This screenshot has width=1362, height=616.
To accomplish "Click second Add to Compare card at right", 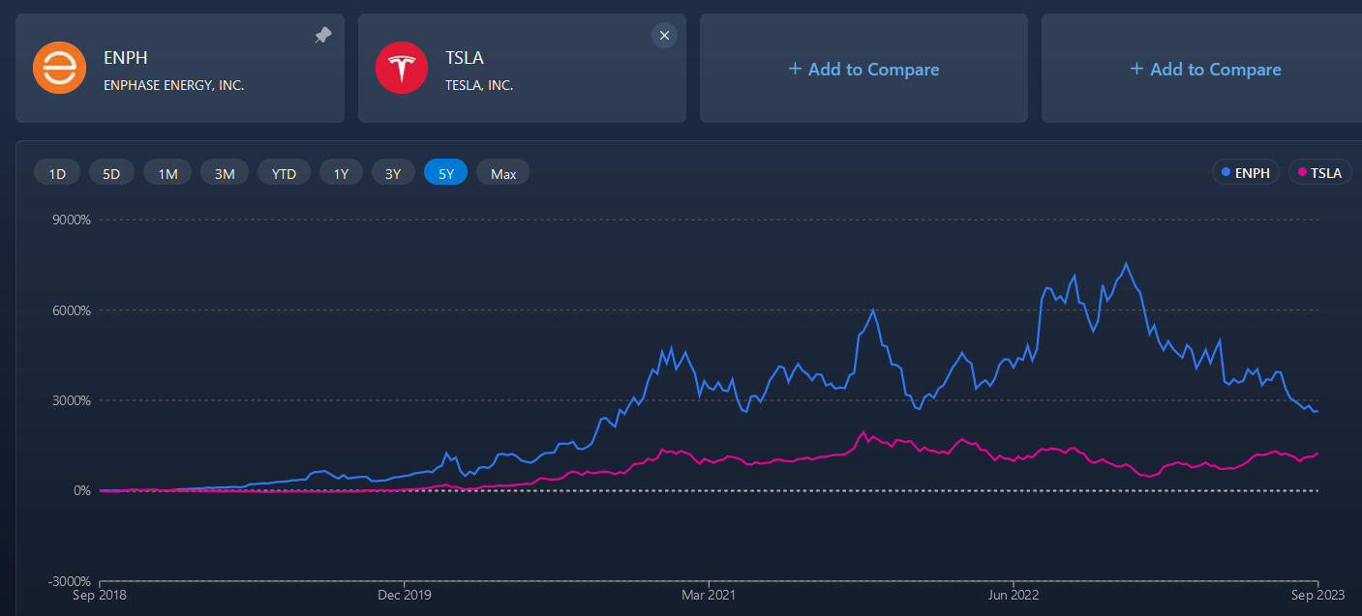I will (1201, 69).
